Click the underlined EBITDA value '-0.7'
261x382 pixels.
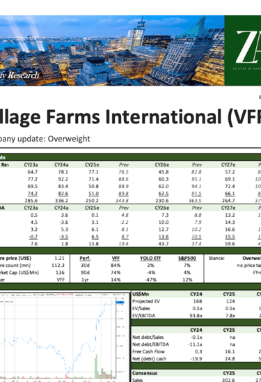coord(33,236)
